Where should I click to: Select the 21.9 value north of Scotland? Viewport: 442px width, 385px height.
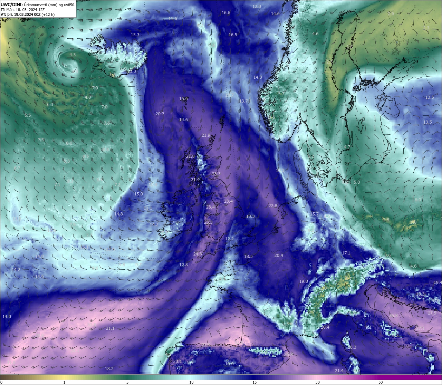pos(206,135)
